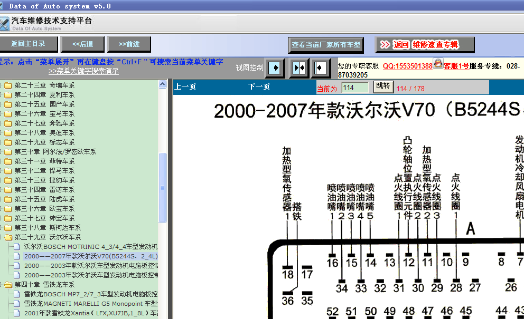Image resolution: width=524 pixels, height=319 pixels.
Task: Open 第三十四章 雷诺车系 folder
Action: 44,190
